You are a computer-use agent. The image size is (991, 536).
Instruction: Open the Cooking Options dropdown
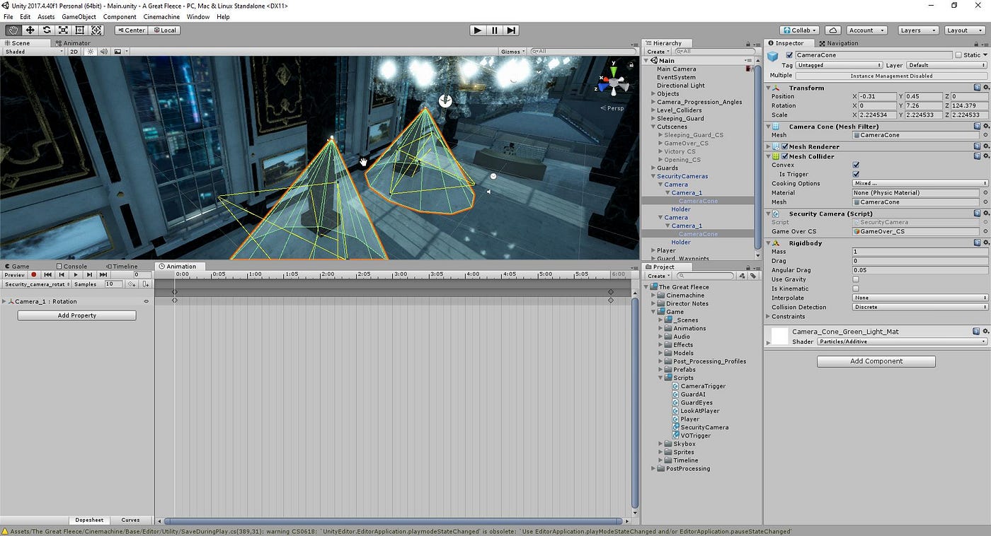(x=920, y=183)
